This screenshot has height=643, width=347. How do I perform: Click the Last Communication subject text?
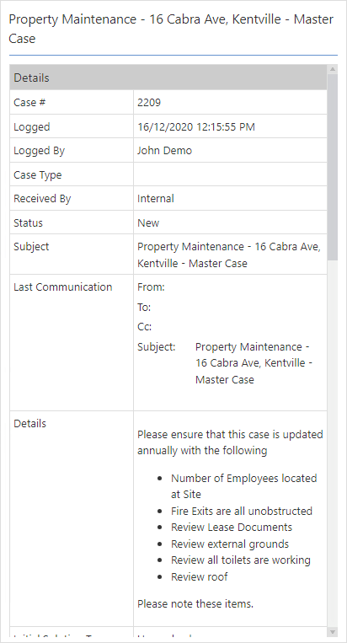pos(254,363)
